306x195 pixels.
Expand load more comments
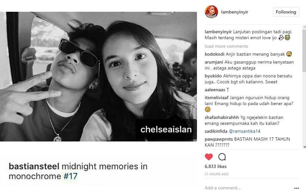(x=226, y=46)
